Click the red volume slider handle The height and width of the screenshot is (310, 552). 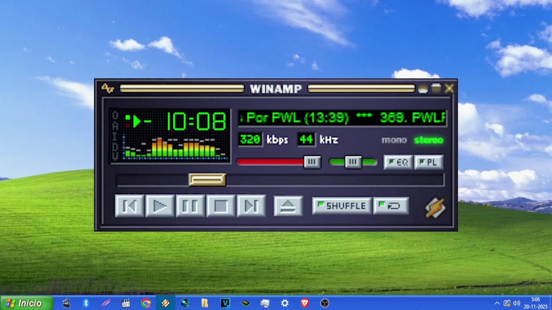coord(312,162)
